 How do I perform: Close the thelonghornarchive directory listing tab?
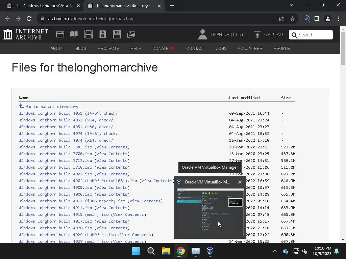[159, 6]
